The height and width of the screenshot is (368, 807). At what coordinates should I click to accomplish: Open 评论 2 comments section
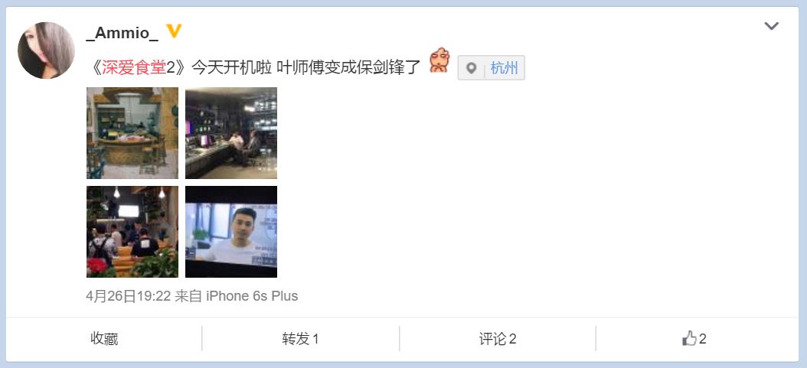[x=498, y=339]
